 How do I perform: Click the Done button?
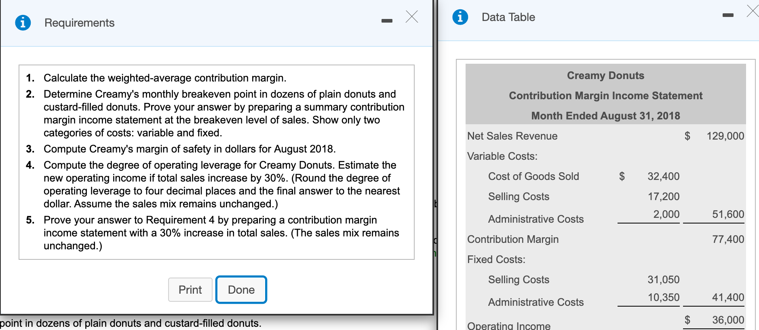point(241,290)
